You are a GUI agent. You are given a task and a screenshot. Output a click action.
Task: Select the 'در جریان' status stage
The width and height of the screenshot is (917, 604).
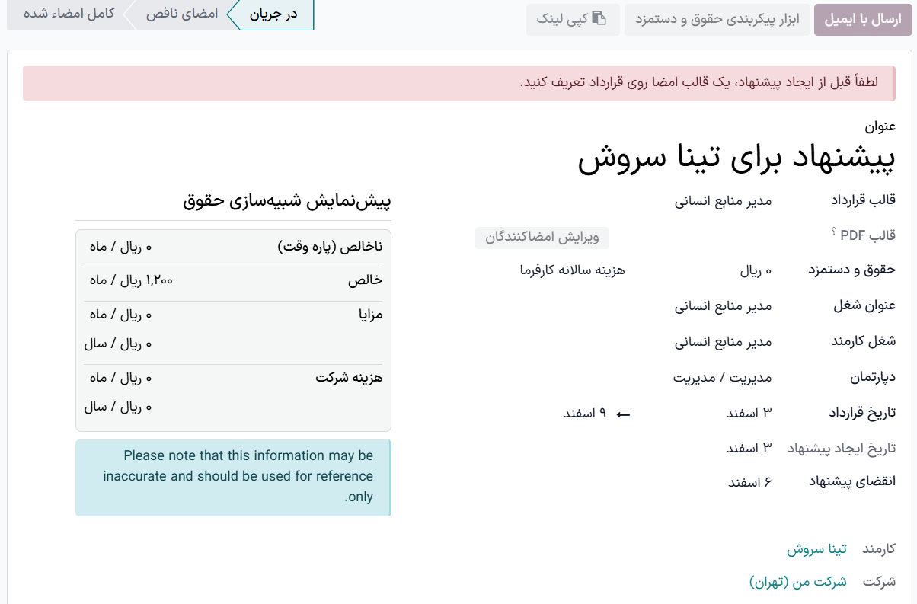273,14
